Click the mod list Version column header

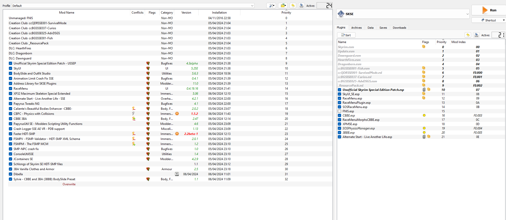point(186,13)
